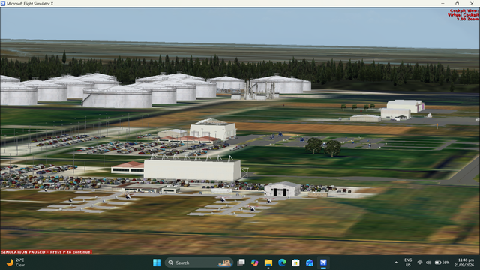Open the Windows Start menu
Viewport: 480px width, 270px height.
(157, 262)
